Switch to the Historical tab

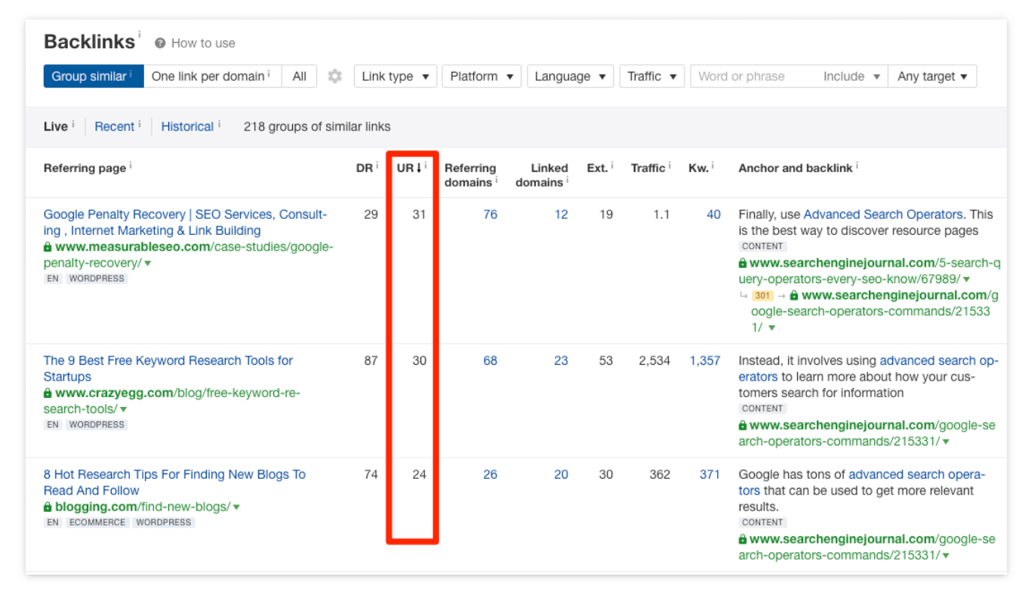(x=187, y=127)
